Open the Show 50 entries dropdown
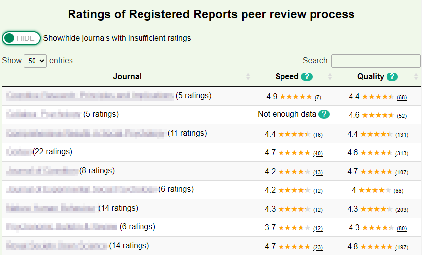 [x=35, y=61]
